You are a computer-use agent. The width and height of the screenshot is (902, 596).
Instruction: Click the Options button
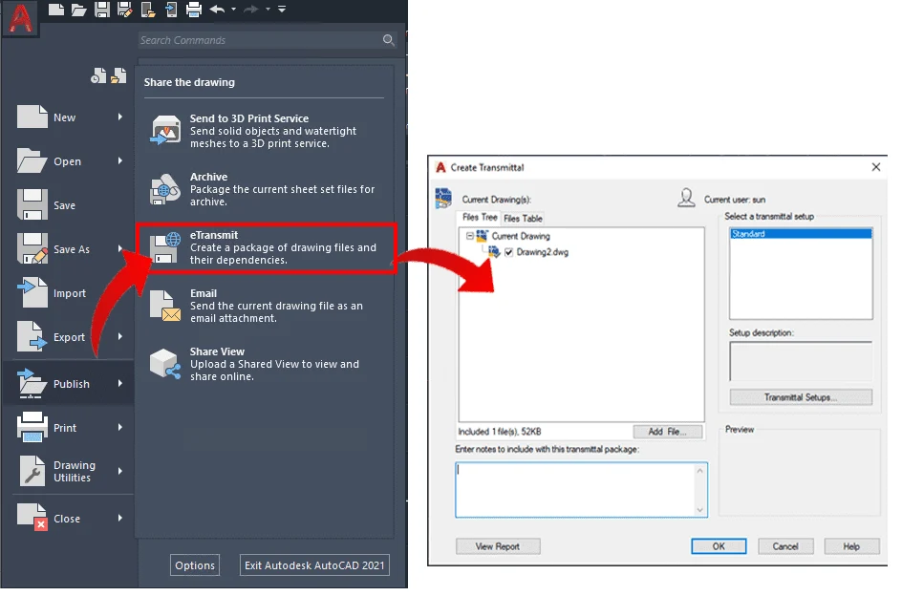[195, 565]
